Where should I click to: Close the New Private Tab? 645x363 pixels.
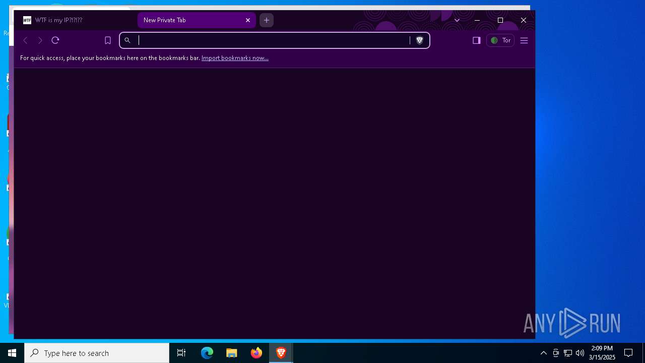(x=248, y=20)
